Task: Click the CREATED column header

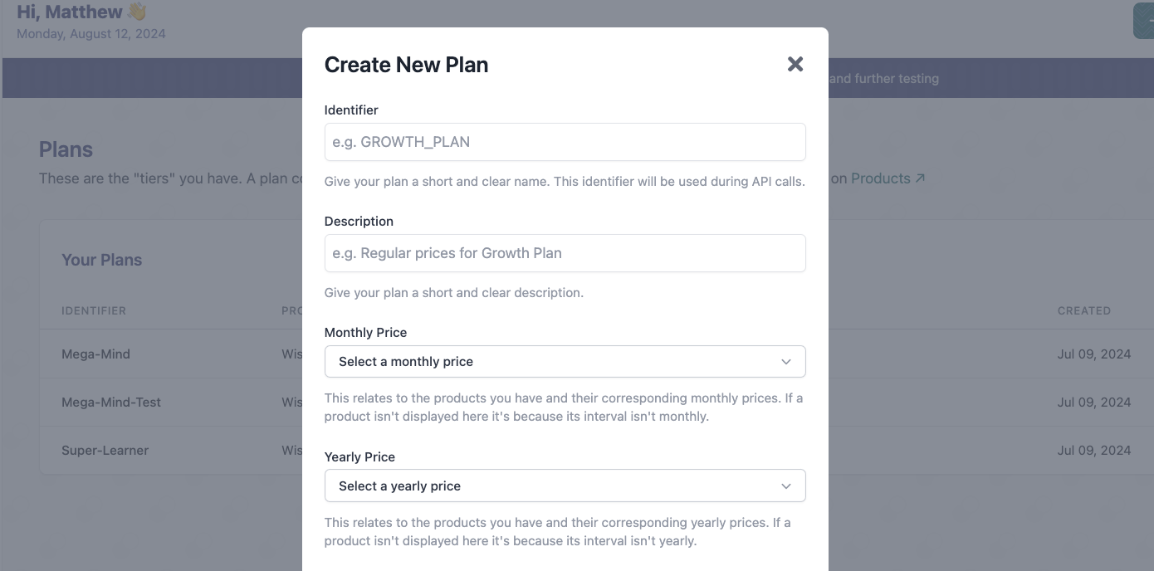Action: 1083,311
